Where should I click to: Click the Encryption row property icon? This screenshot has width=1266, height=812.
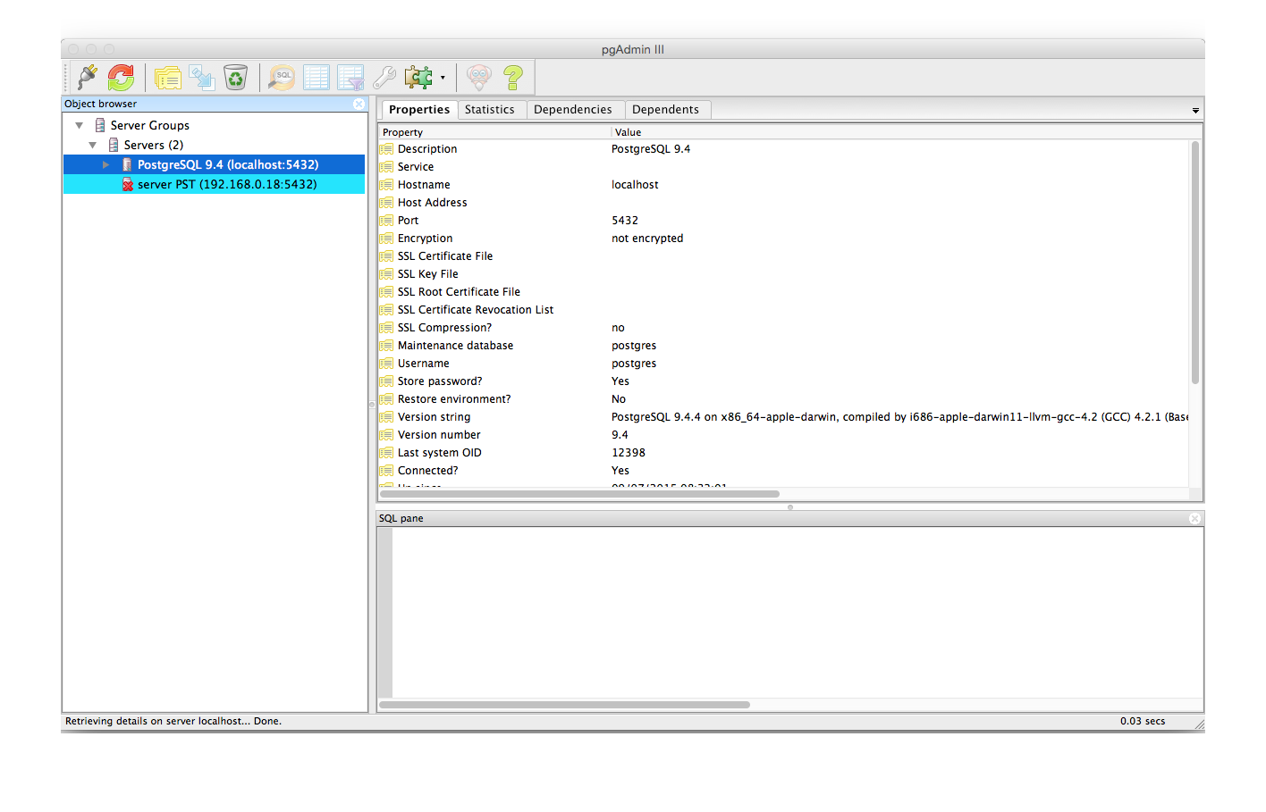pos(386,239)
